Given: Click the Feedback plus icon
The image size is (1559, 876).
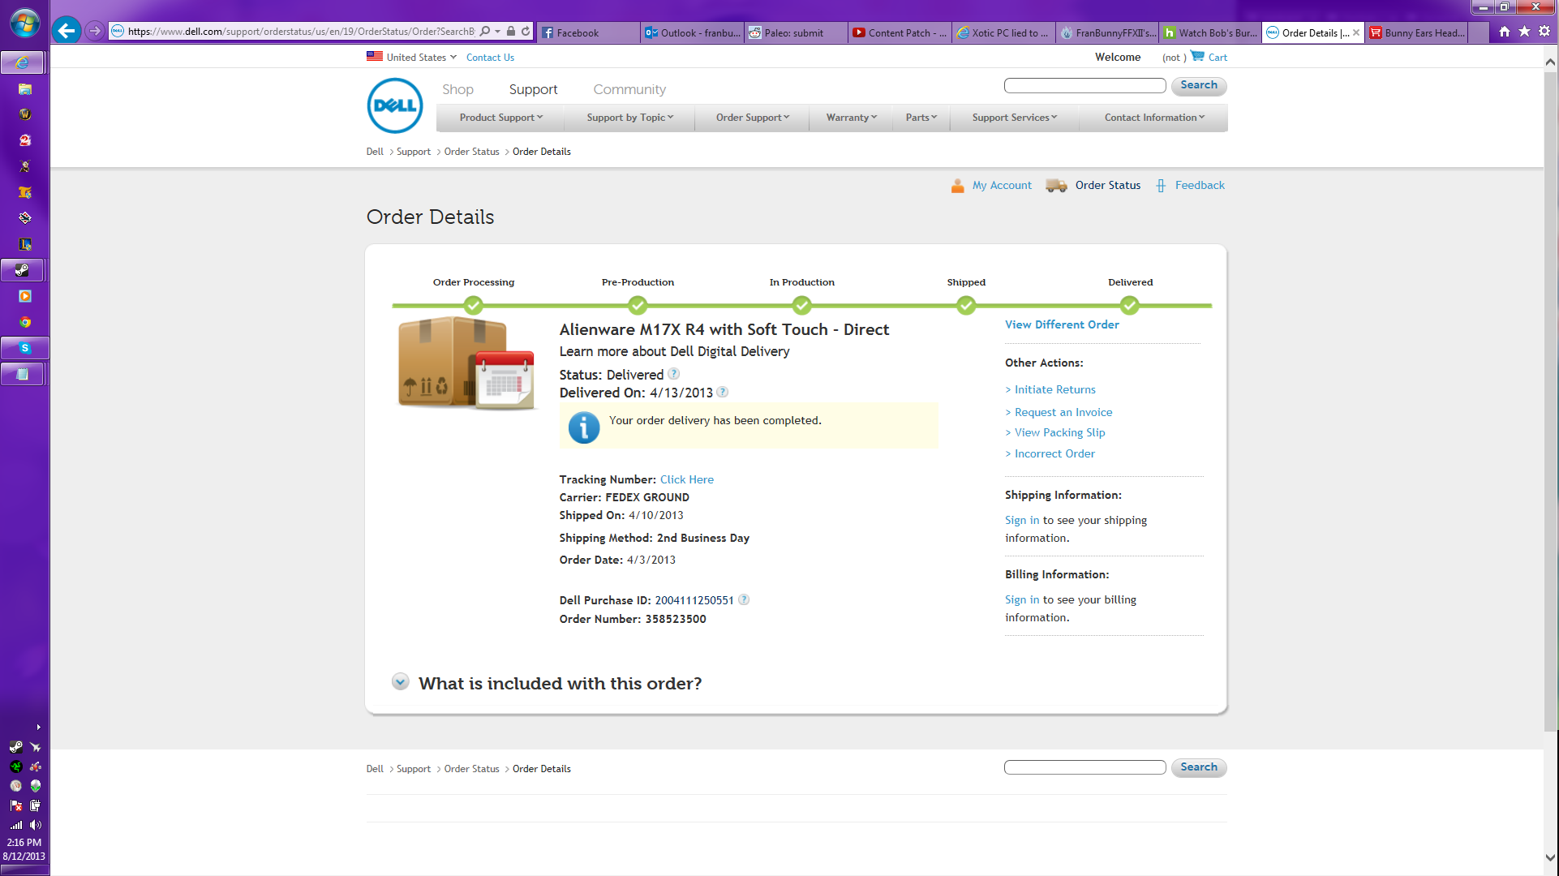Looking at the screenshot, I should pyautogui.click(x=1161, y=186).
